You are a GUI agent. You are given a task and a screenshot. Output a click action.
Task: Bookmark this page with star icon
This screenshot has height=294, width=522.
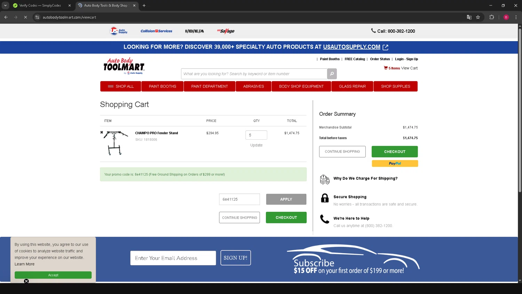pos(478,17)
